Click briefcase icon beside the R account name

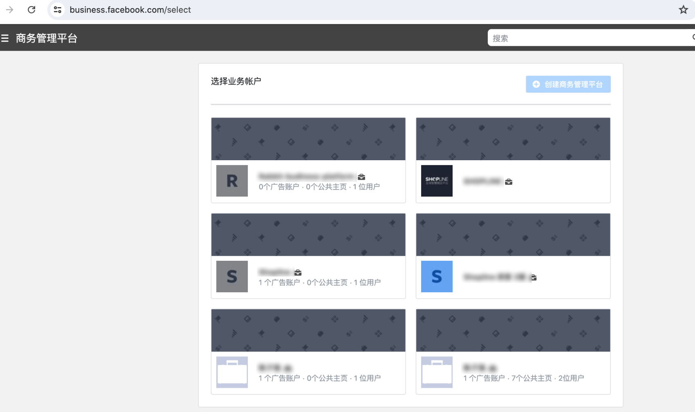click(361, 177)
